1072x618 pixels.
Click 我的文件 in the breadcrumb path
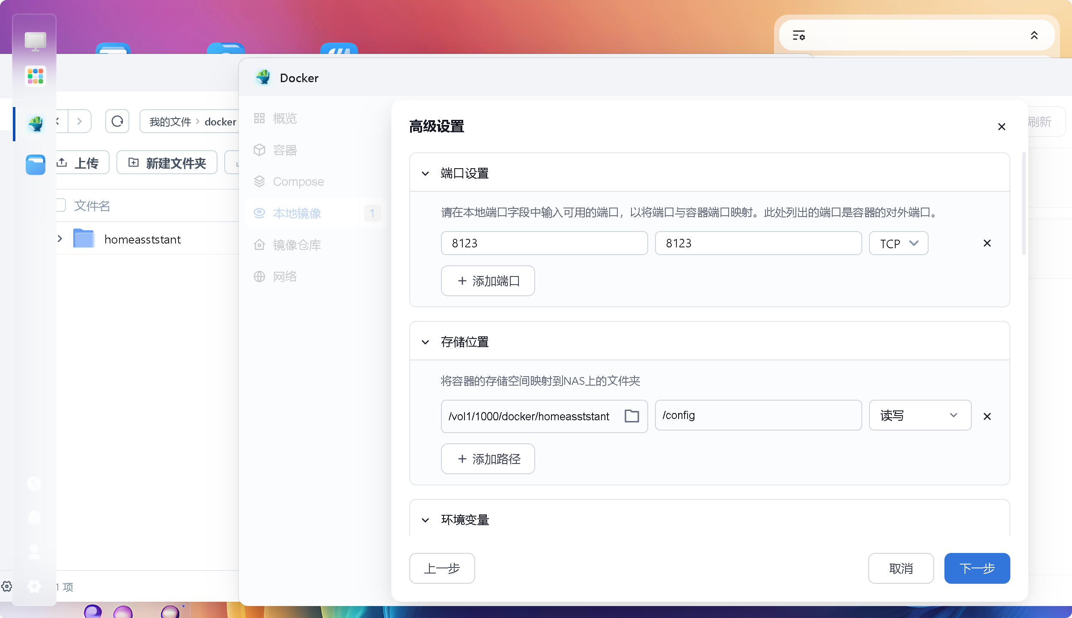(170, 122)
